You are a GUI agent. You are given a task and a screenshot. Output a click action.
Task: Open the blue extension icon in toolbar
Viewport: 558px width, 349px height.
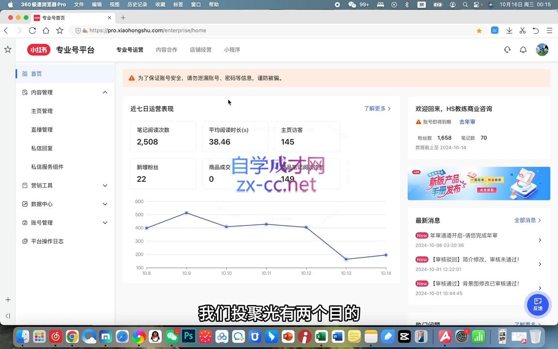pos(495,30)
